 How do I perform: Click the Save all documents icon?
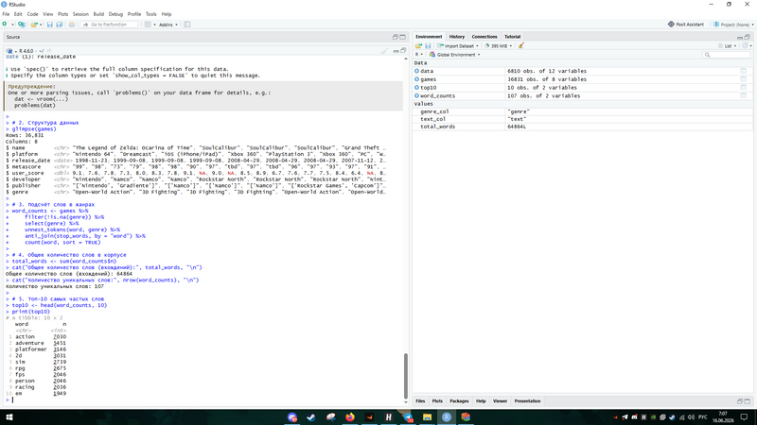tap(60, 25)
